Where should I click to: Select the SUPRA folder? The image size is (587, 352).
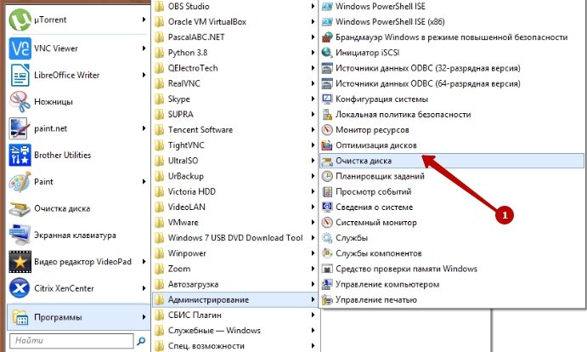point(235,114)
